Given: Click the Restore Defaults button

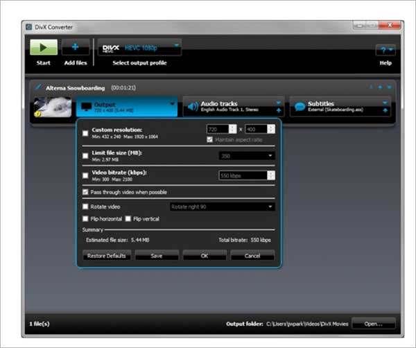Looking at the screenshot, I should [x=106, y=256].
